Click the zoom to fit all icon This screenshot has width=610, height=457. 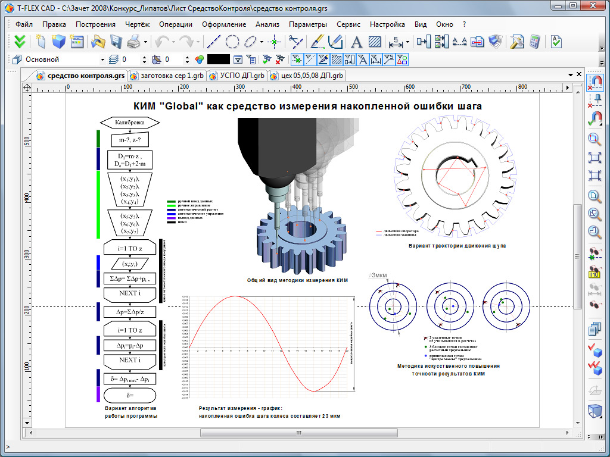click(x=595, y=157)
